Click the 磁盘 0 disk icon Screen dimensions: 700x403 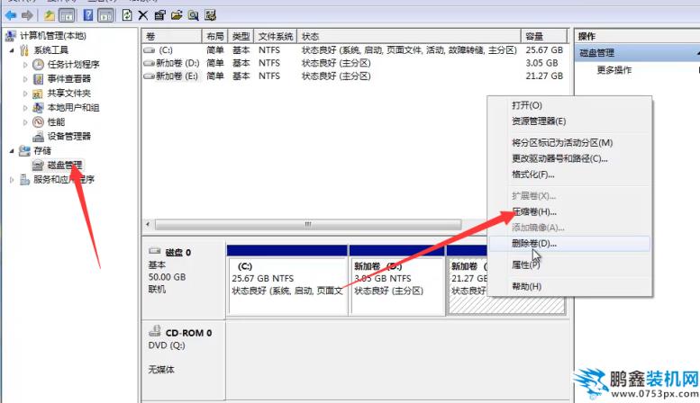click(154, 252)
